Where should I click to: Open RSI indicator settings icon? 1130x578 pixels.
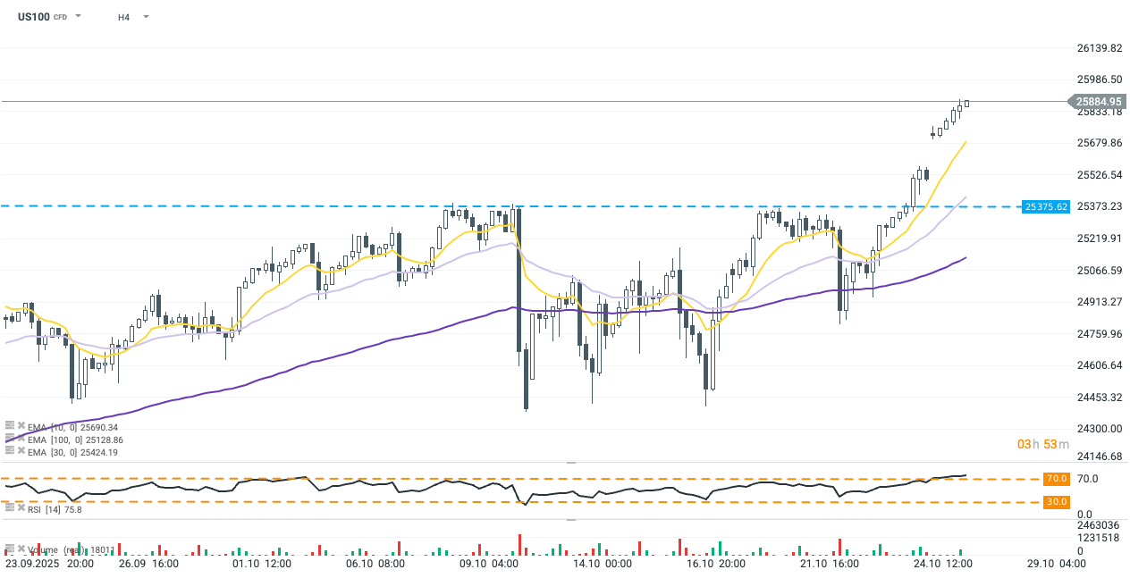[9, 507]
